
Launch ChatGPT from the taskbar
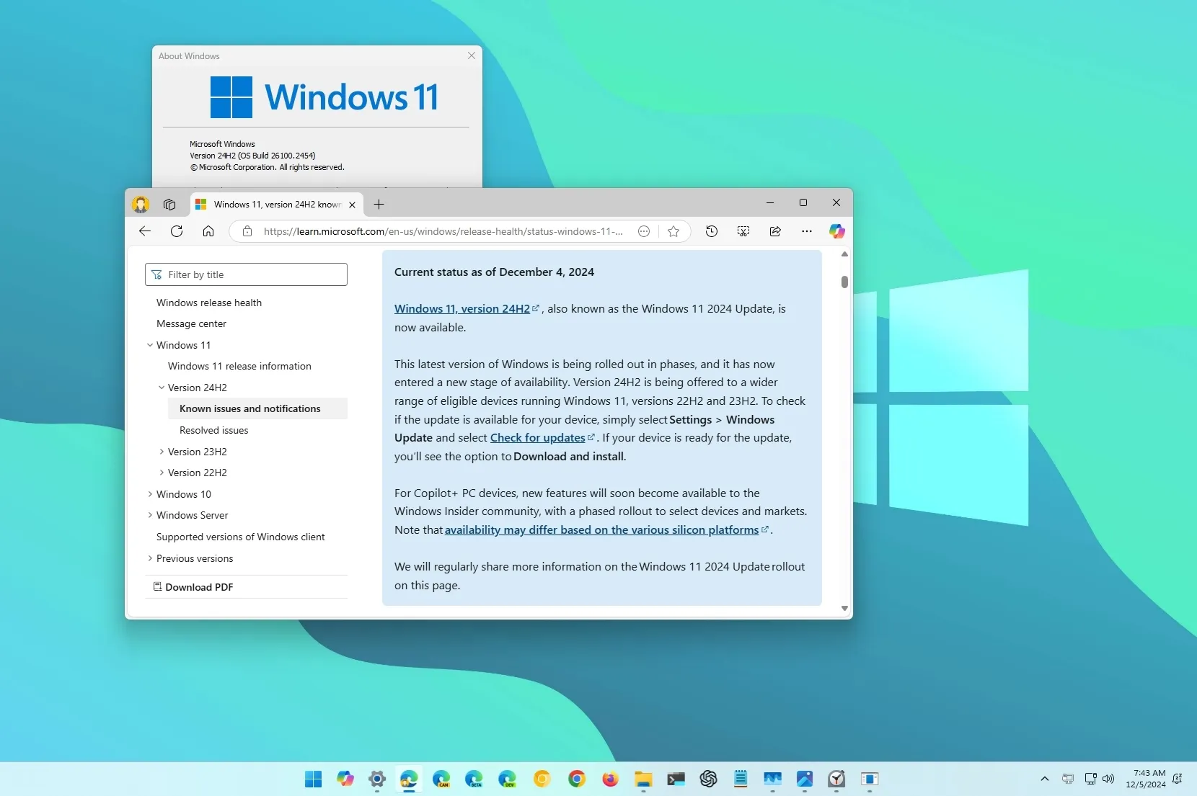tap(707, 779)
